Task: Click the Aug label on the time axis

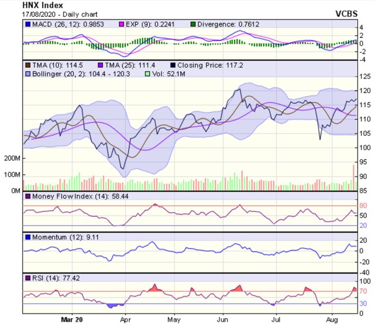Action: click(x=330, y=321)
